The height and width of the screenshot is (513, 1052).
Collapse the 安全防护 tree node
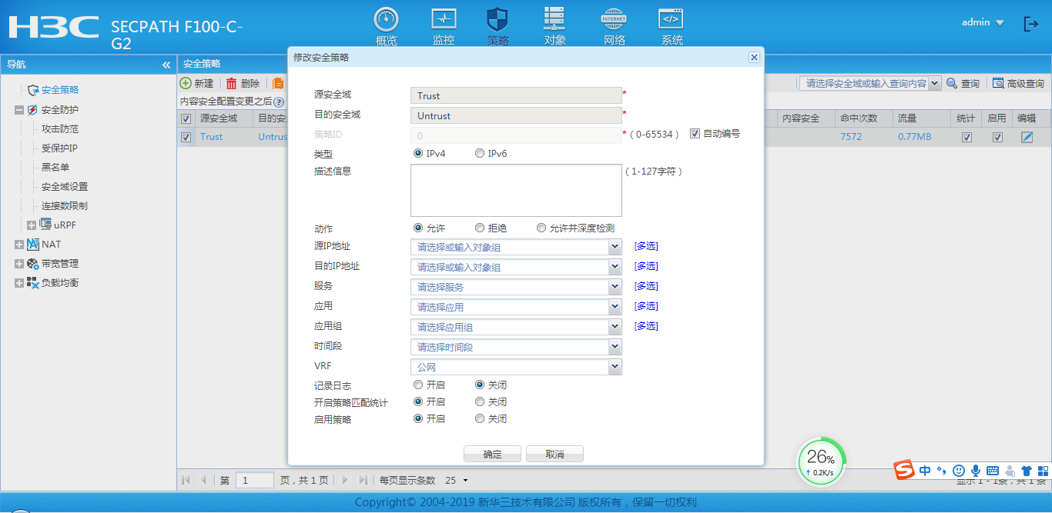19,110
